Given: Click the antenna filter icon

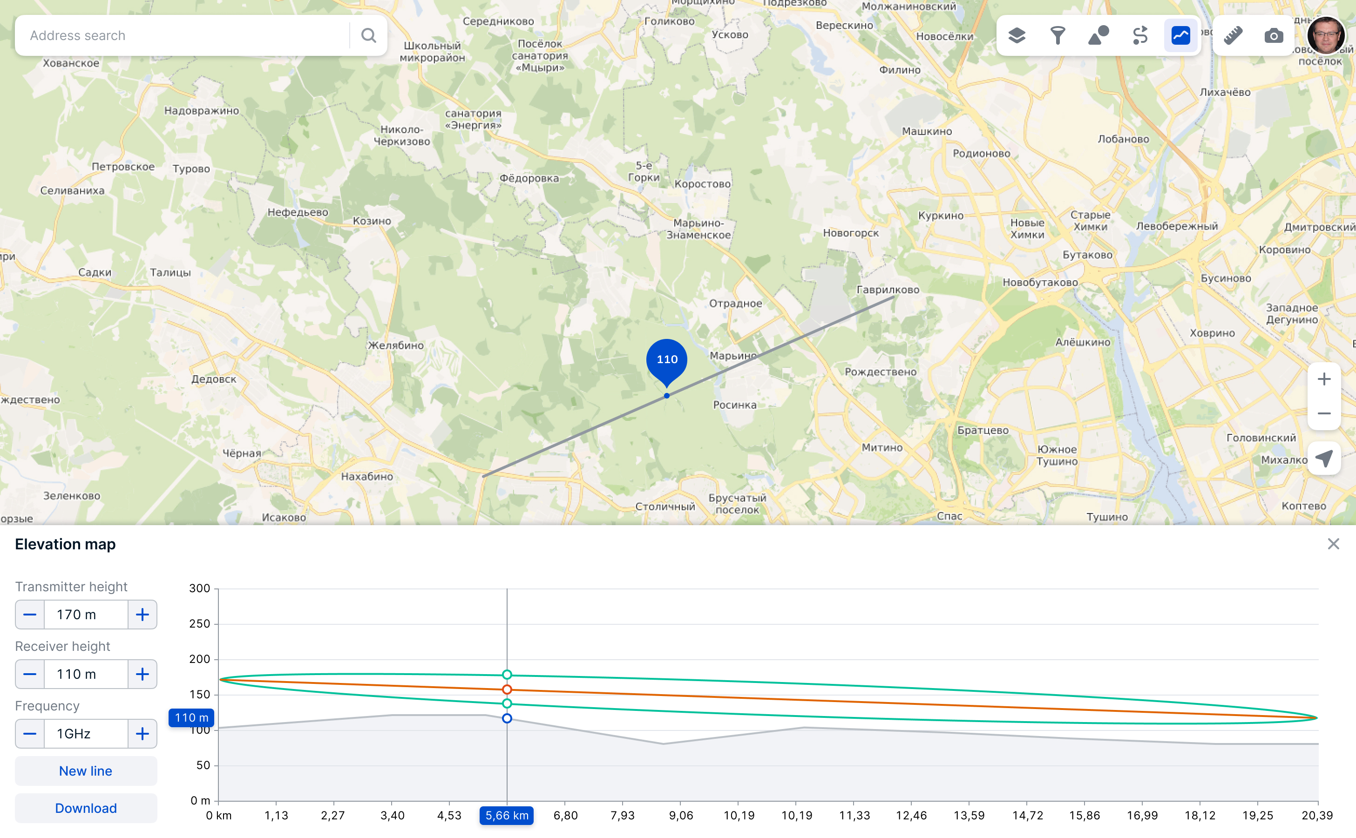Looking at the screenshot, I should click(x=1058, y=36).
